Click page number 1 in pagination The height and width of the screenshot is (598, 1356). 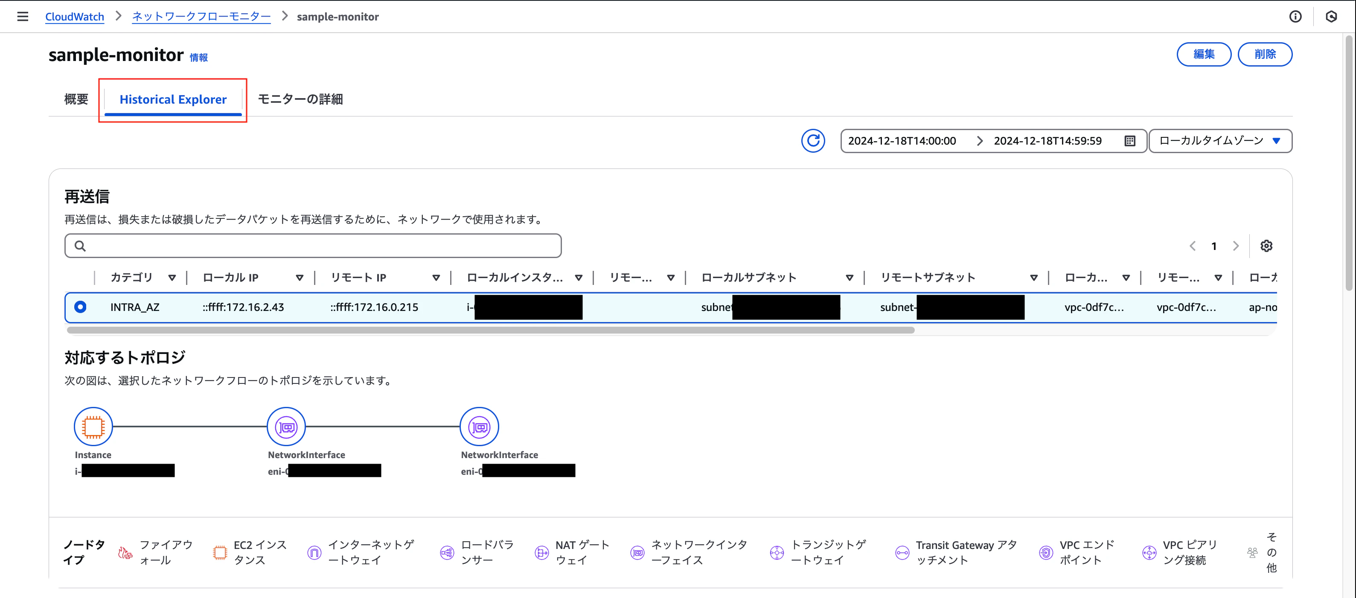[x=1214, y=246]
